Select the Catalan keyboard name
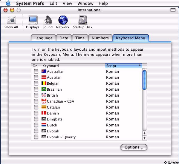The image size is (179, 164). pos(53,107)
